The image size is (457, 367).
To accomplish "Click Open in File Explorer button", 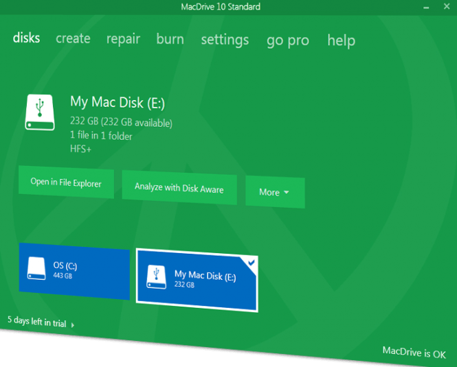I will [x=66, y=182].
